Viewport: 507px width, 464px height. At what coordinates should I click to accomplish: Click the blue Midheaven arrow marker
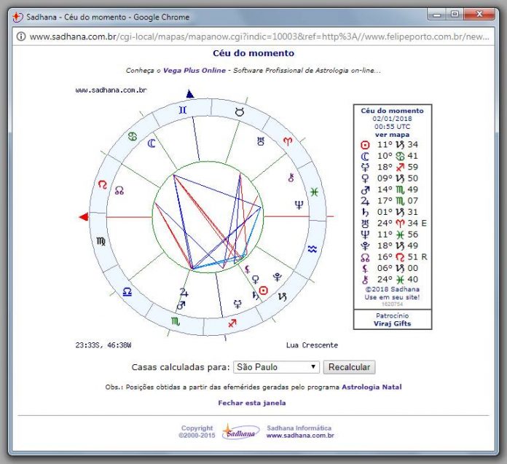[190, 94]
